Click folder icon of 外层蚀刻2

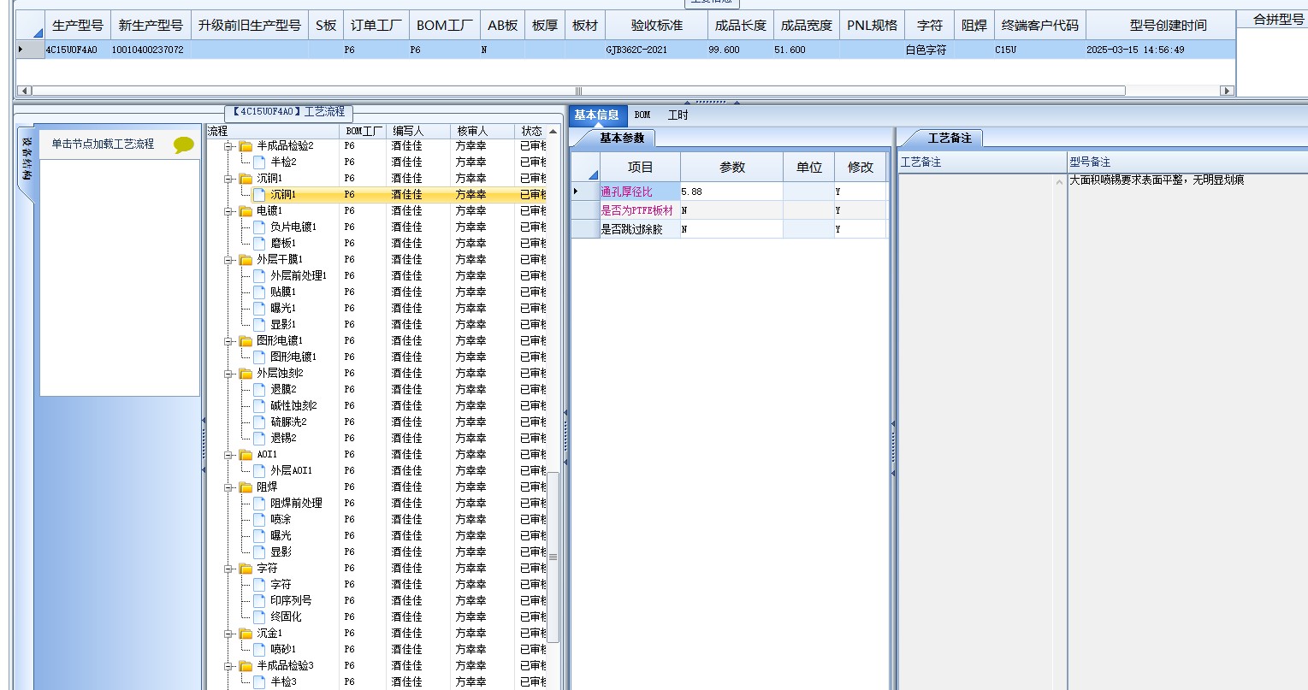[x=246, y=374]
